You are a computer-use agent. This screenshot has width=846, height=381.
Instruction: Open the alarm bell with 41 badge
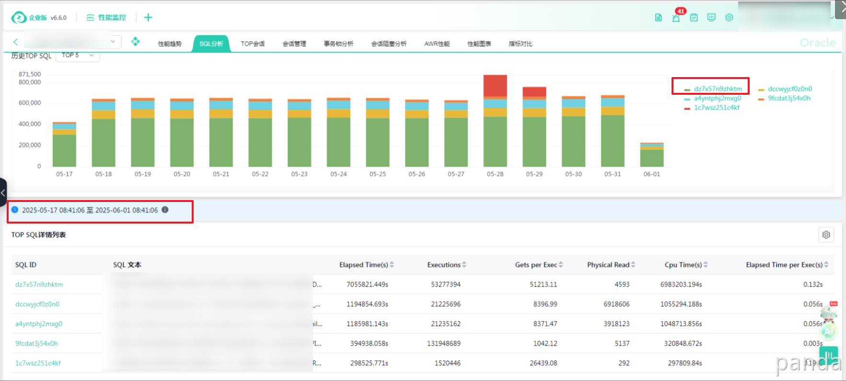676,18
